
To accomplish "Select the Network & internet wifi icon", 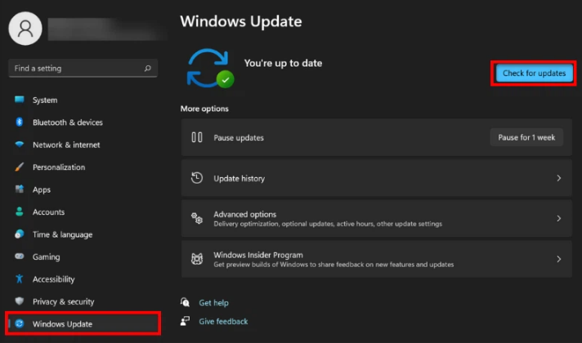I will pyautogui.click(x=19, y=145).
